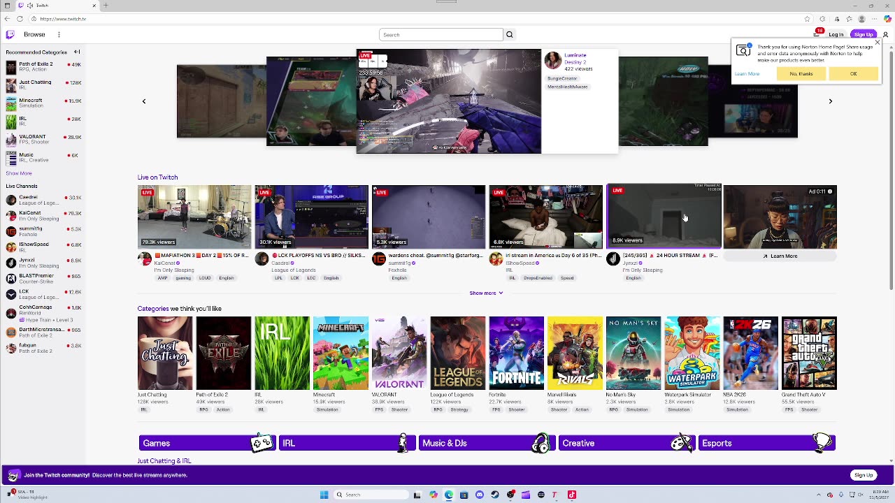895x503 pixels.
Task: Select the Games category tab
Action: pyautogui.click(x=207, y=443)
